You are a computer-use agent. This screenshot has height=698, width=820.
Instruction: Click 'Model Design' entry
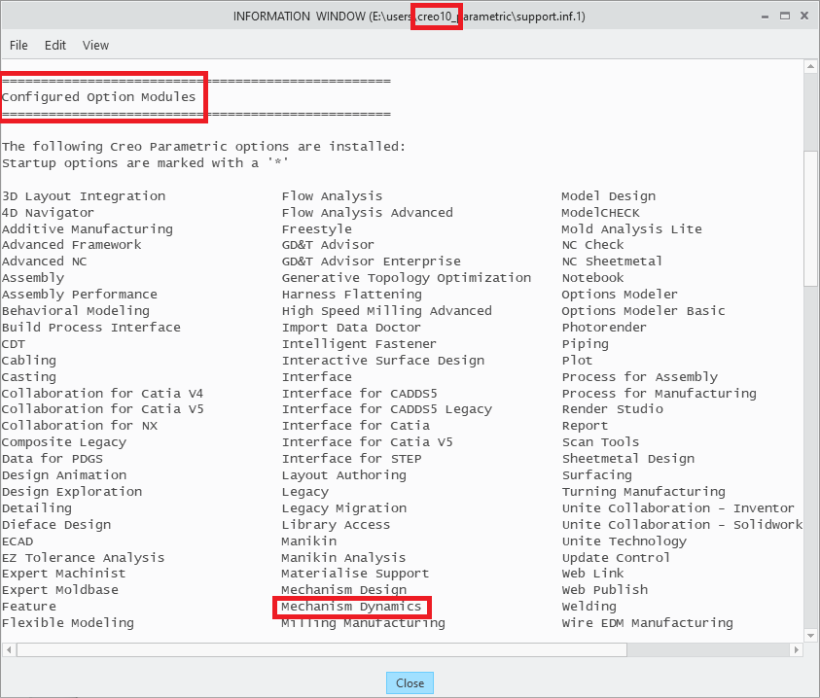pos(608,196)
